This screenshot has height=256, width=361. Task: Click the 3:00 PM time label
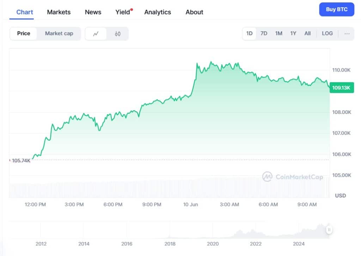coord(74,205)
